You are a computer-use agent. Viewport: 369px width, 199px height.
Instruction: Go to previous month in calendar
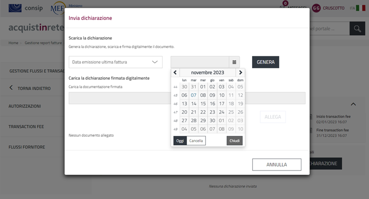(x=175, y=72)
